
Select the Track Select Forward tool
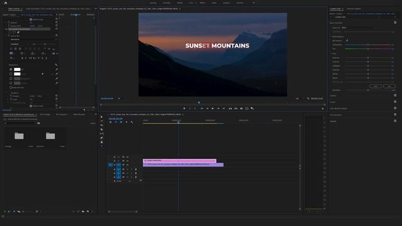coord(102,121)
